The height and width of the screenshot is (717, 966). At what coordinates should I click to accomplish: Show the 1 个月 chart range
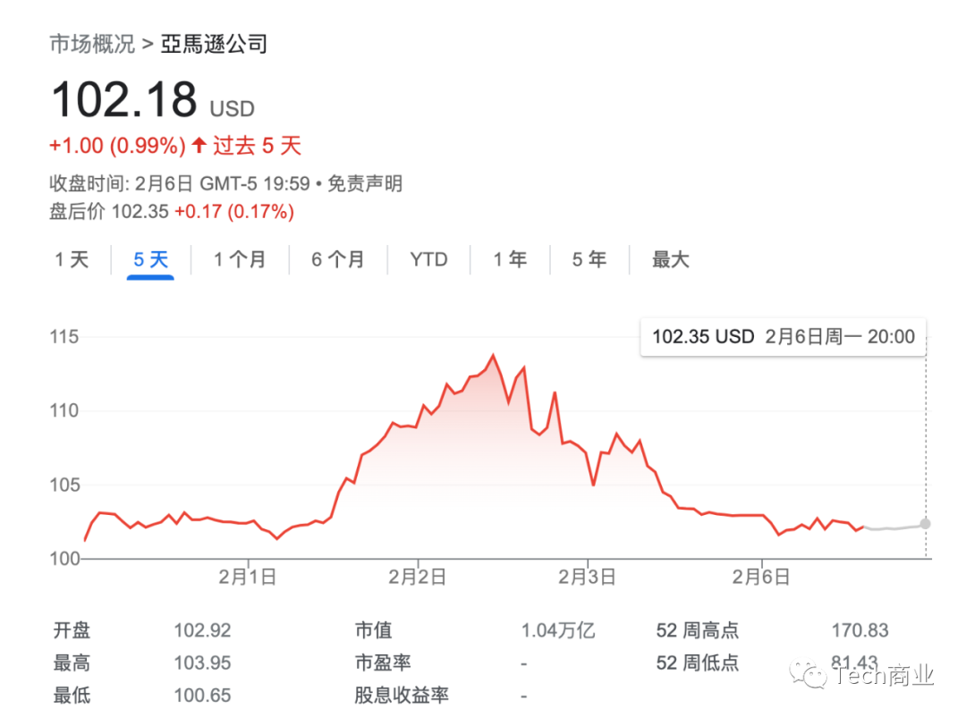[x=239, y=260]
